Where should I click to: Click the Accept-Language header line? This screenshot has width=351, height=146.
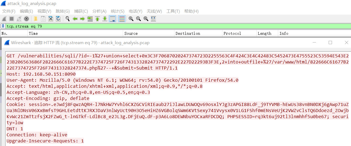78,92
